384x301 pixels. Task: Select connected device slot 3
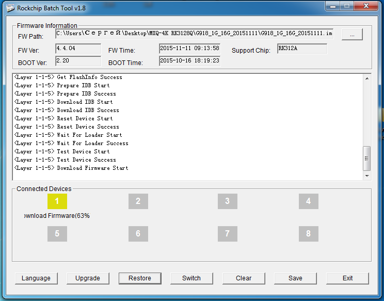pos(228,201)
